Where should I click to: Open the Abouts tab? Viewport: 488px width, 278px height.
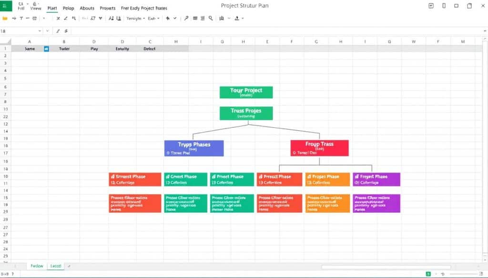87,9
